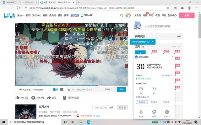Open the 游戏中心 nav item
The height and width of the screenshot is (125, 201).
tap(36, 15)
